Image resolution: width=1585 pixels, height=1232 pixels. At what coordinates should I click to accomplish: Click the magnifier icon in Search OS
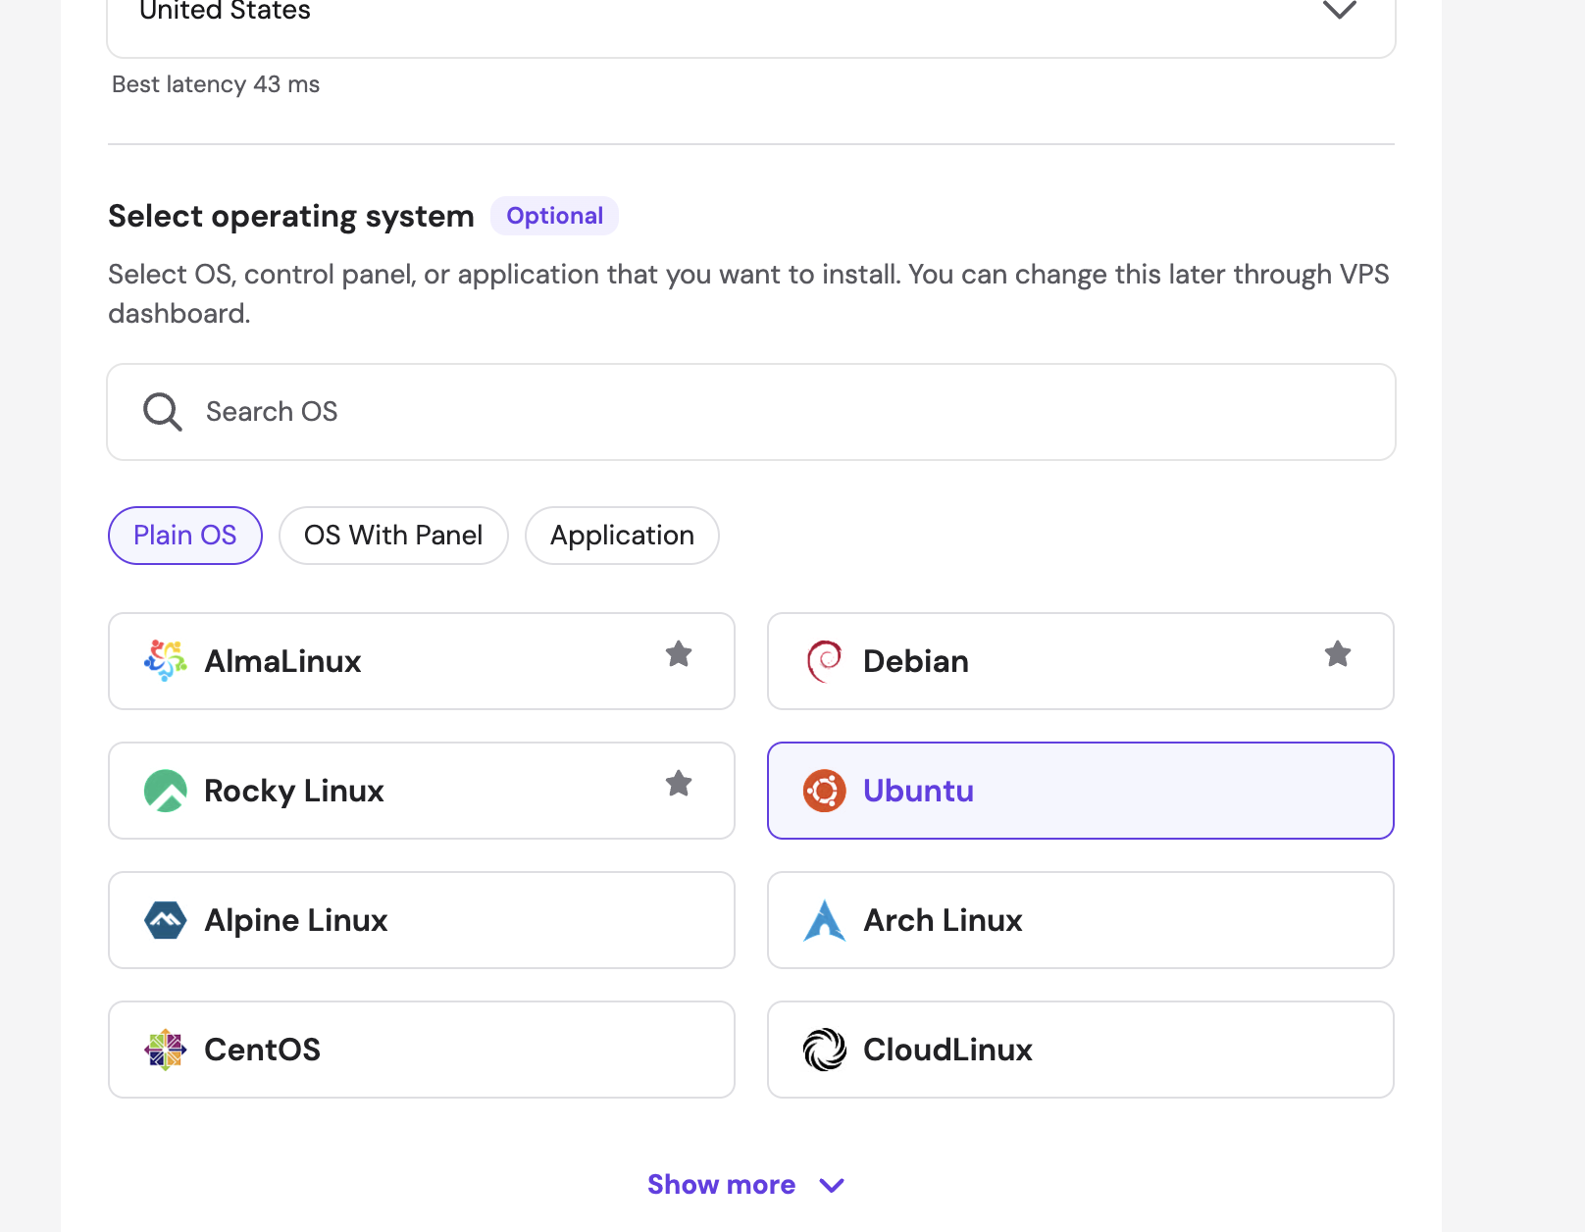[163, 412]
